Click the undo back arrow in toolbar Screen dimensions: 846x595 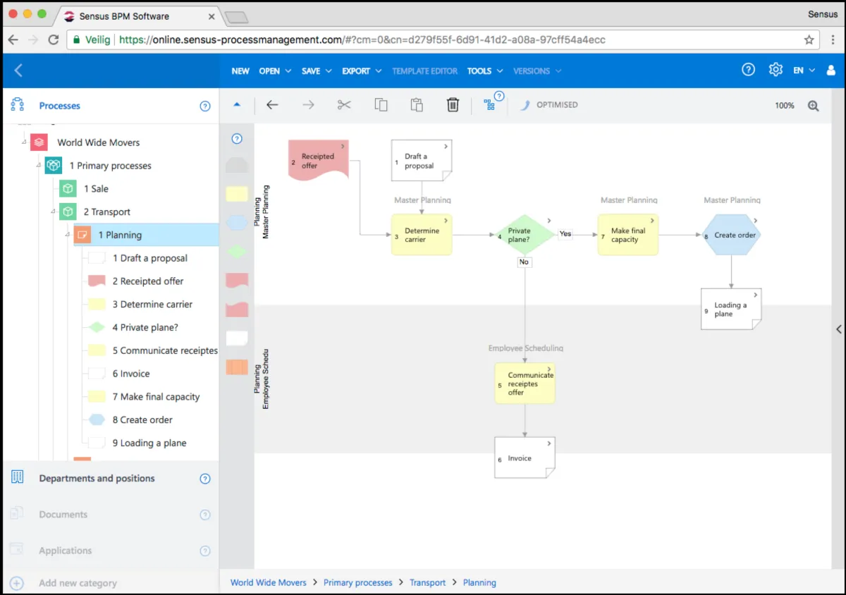click(x=272, y=105)
